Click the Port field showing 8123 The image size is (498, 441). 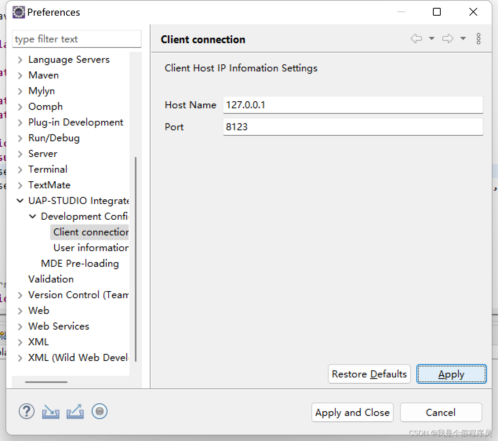coord(353,127)
